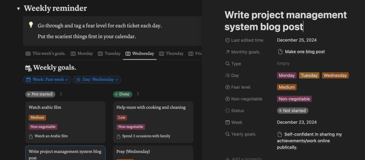Click the Not started group status tag
The width and height of the screenshot is (365, 160).
pyautogui.click(x=40, y=94)
